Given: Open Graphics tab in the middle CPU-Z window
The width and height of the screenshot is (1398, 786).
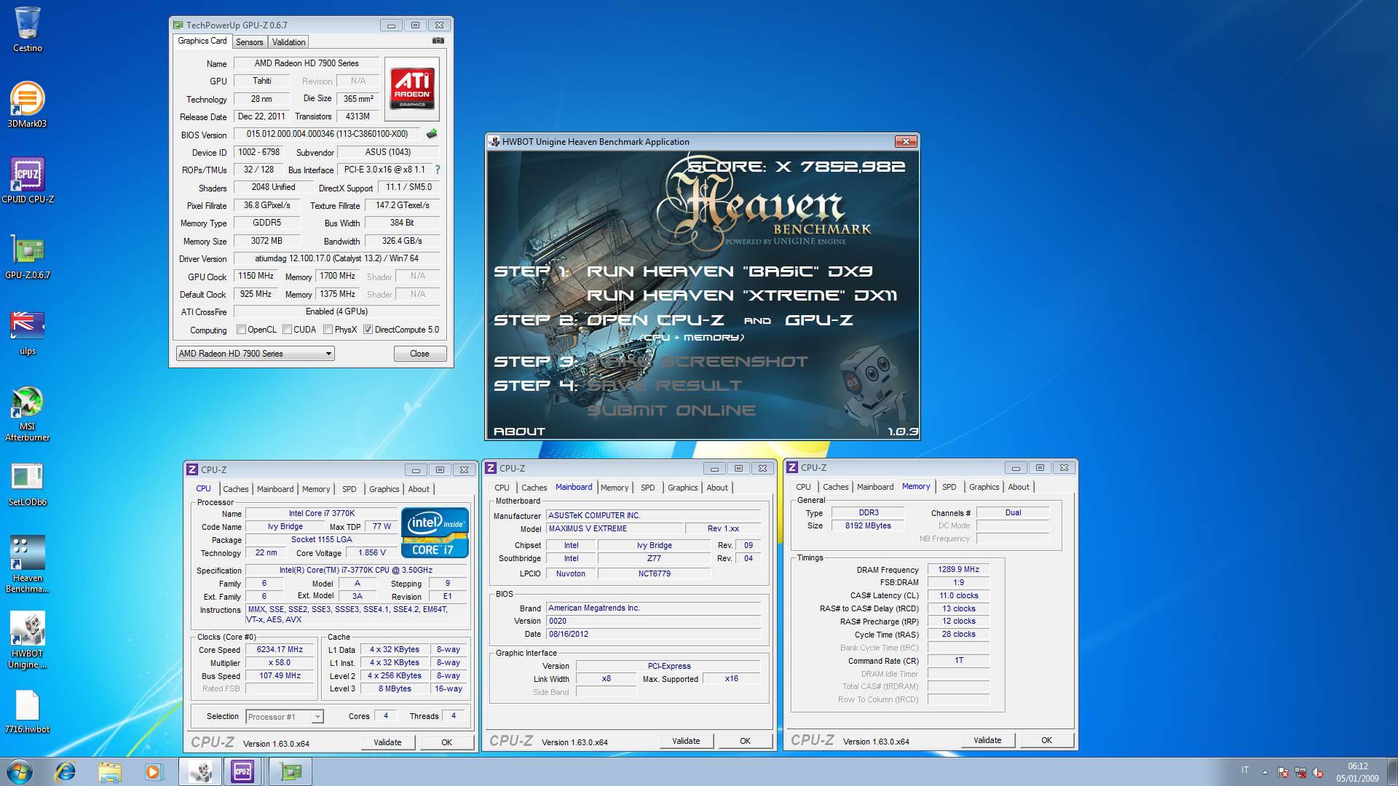Looking at the screenshot, I should pyautogui.click(x=683, y=488).
